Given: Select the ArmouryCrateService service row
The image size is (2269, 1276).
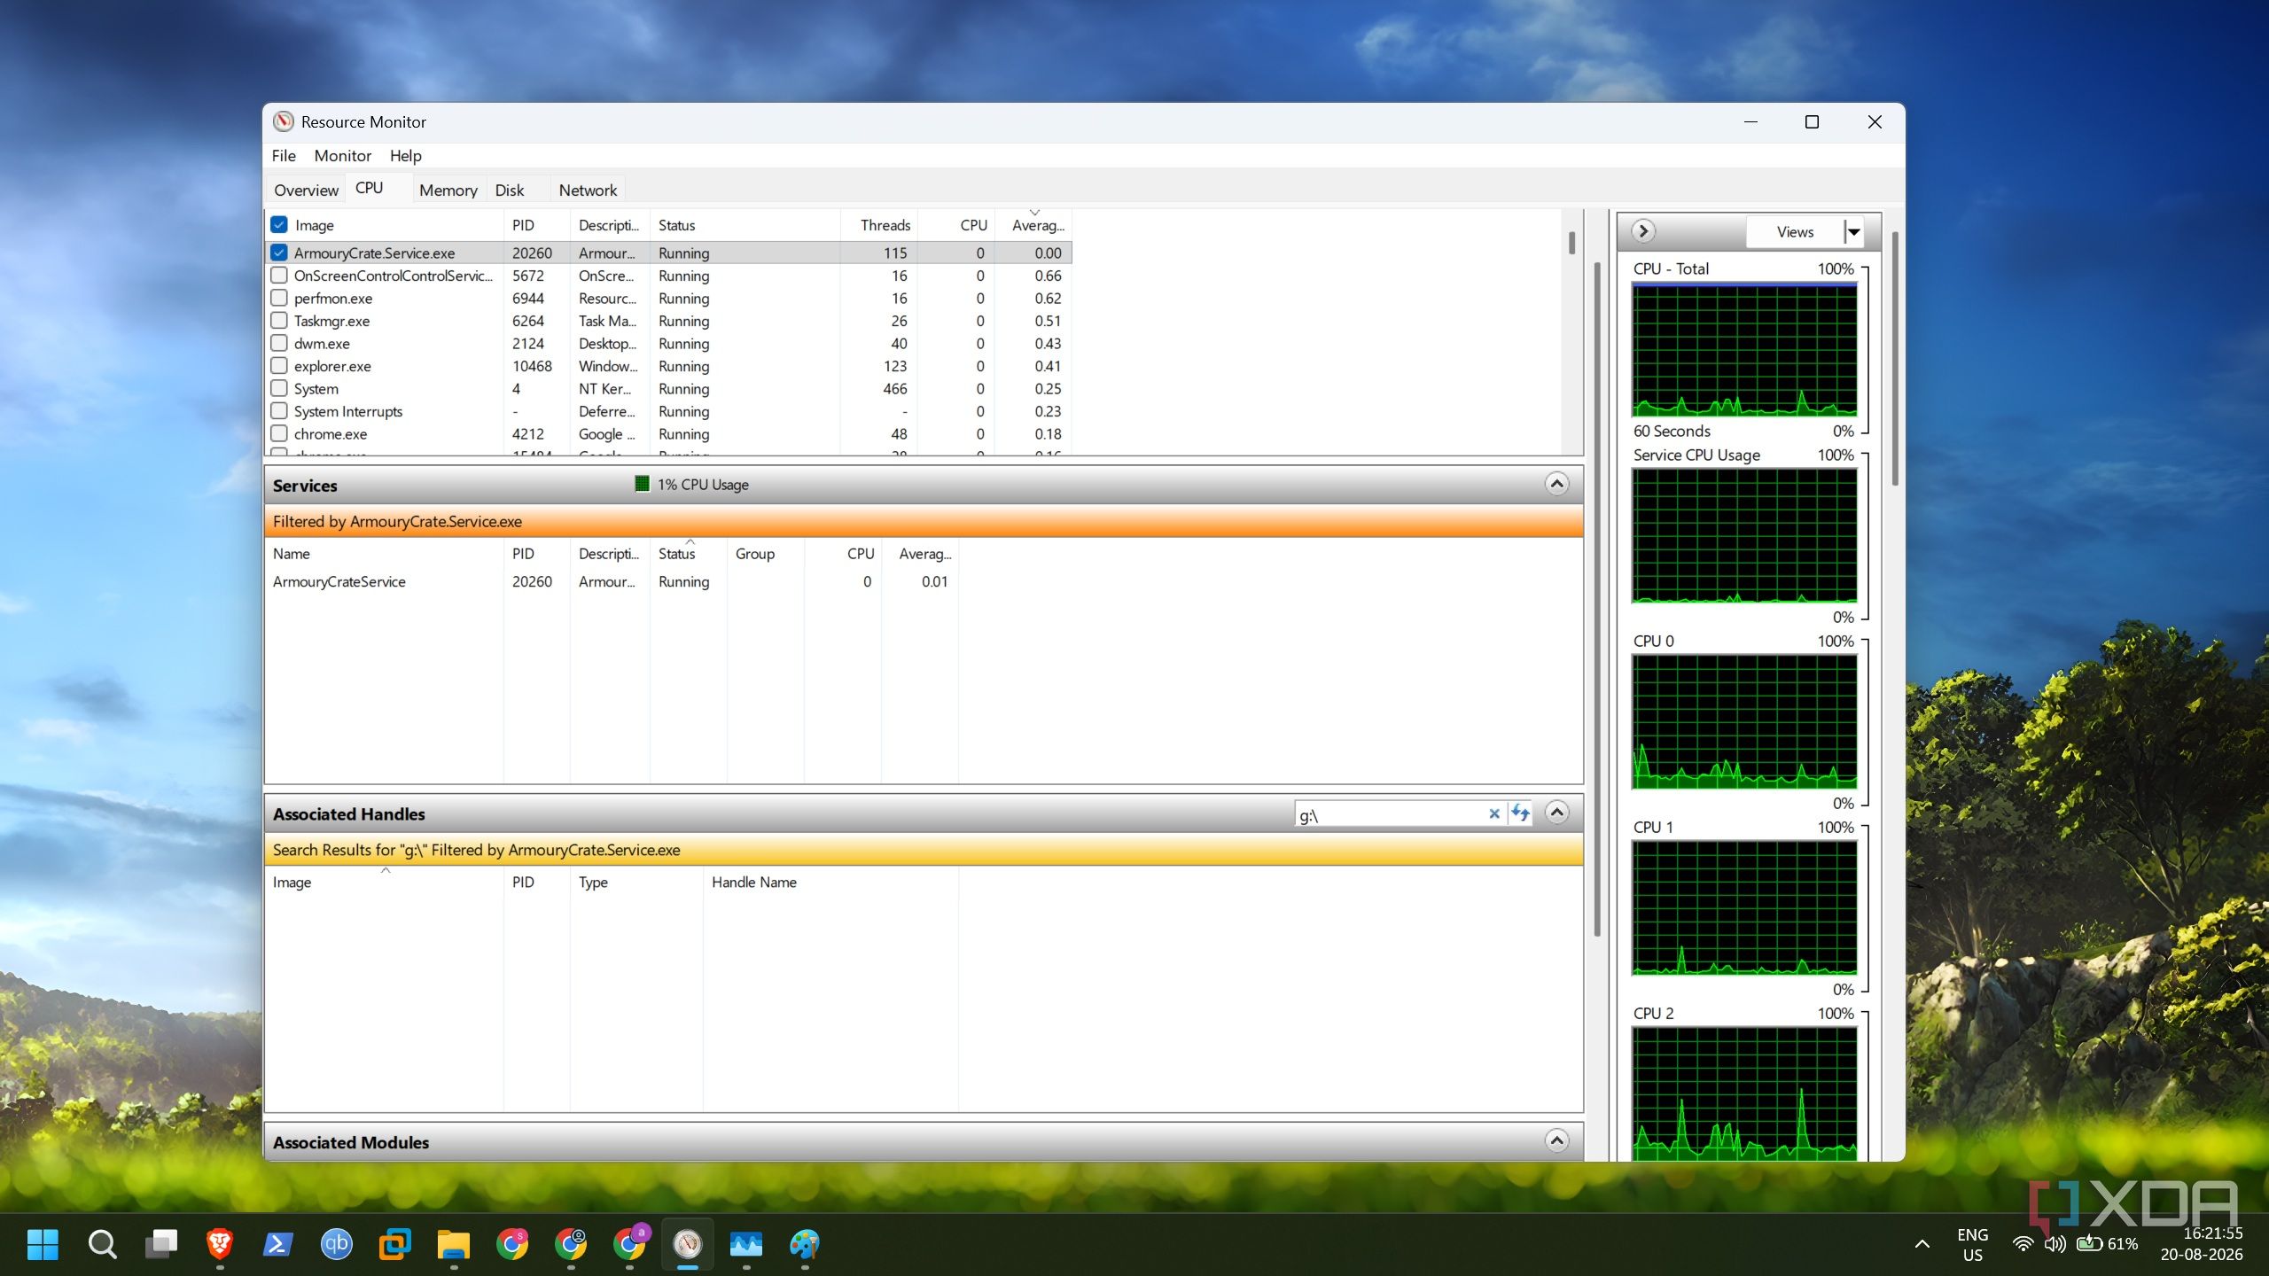Looking at the screenshot, I should point(613,581).
